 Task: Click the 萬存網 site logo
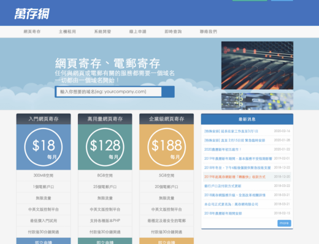tap(32, 14)
